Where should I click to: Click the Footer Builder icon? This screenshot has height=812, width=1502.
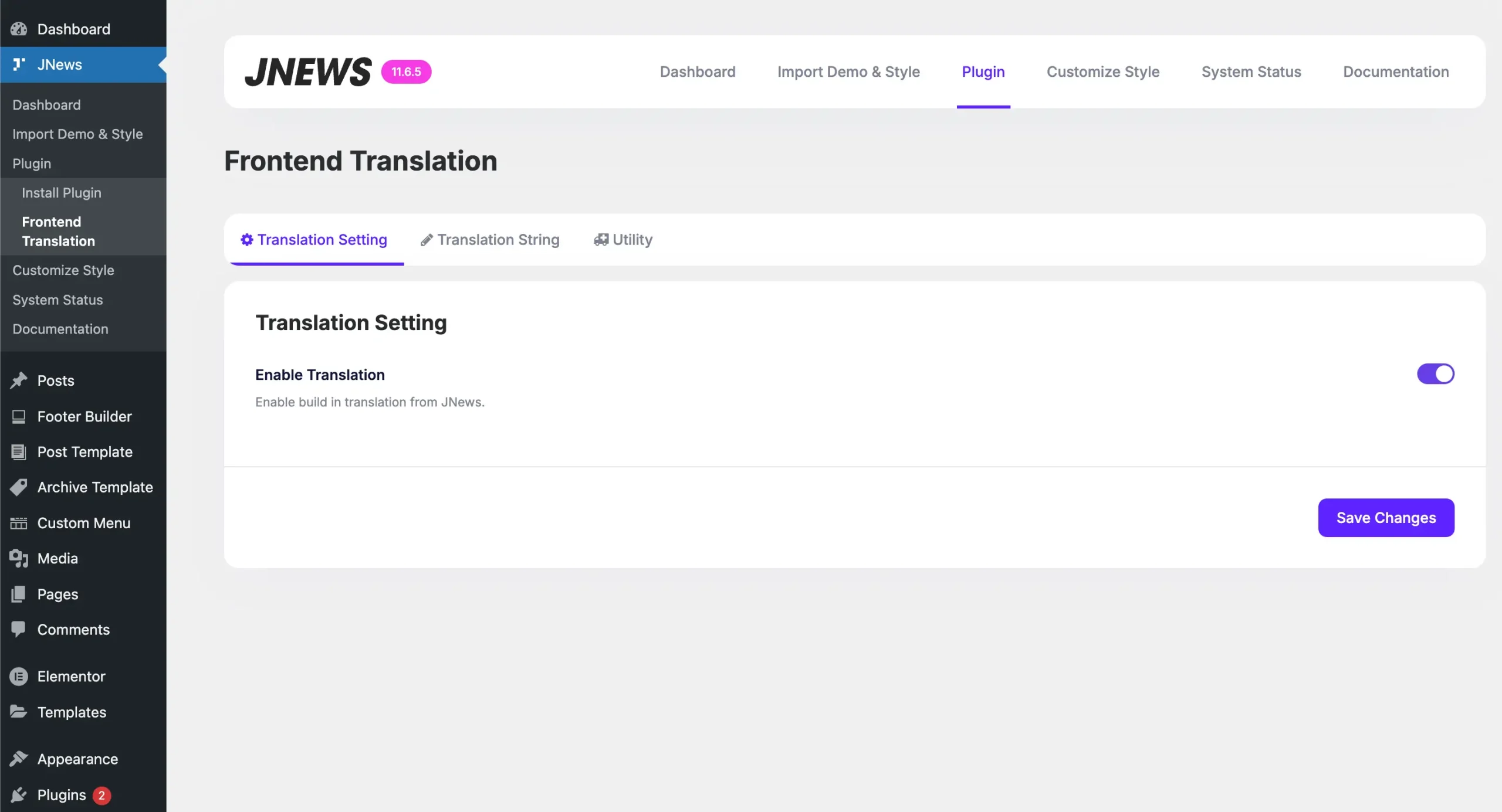19,416
